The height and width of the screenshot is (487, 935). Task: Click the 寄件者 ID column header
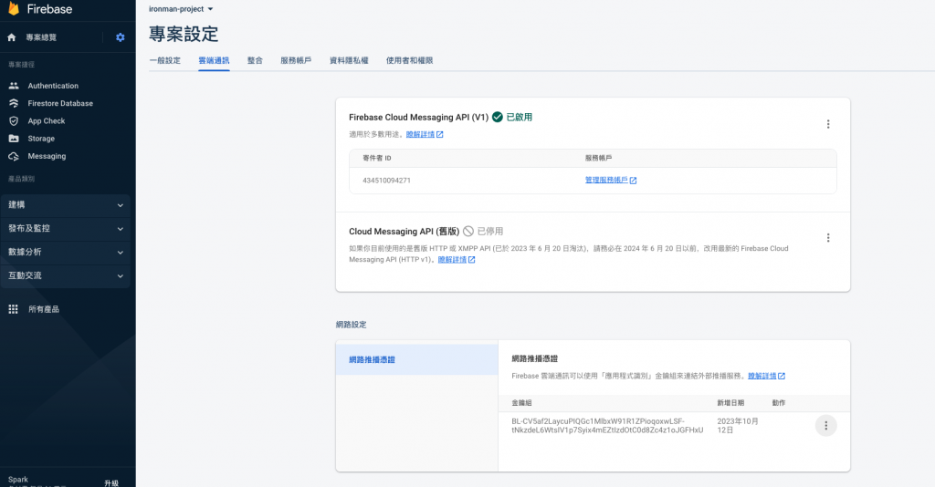click(377, 158)
